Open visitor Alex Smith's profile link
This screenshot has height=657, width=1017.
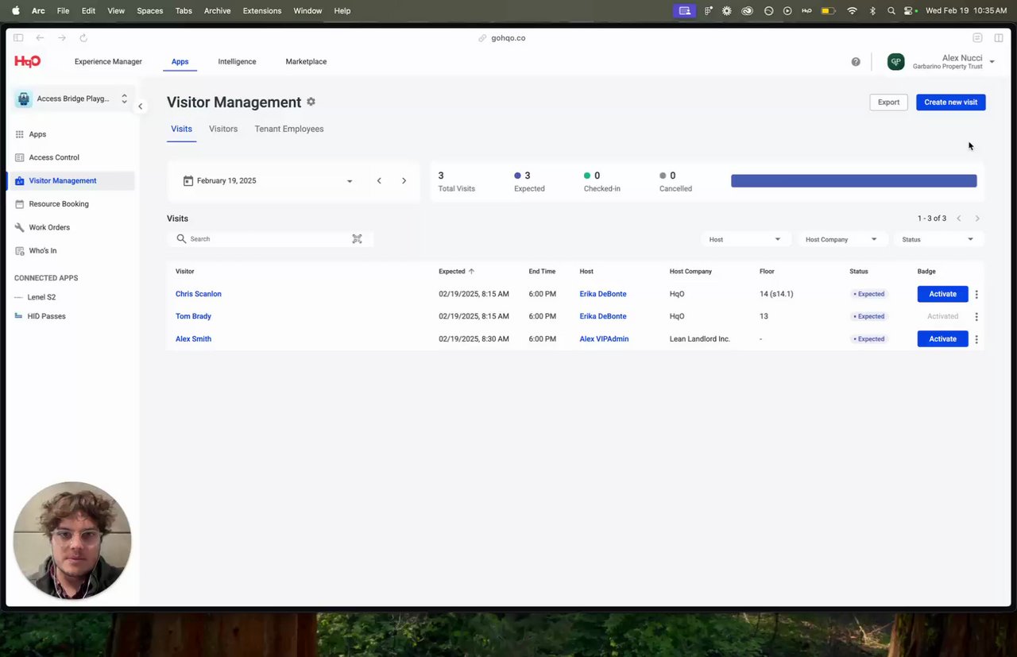point(193,339)
